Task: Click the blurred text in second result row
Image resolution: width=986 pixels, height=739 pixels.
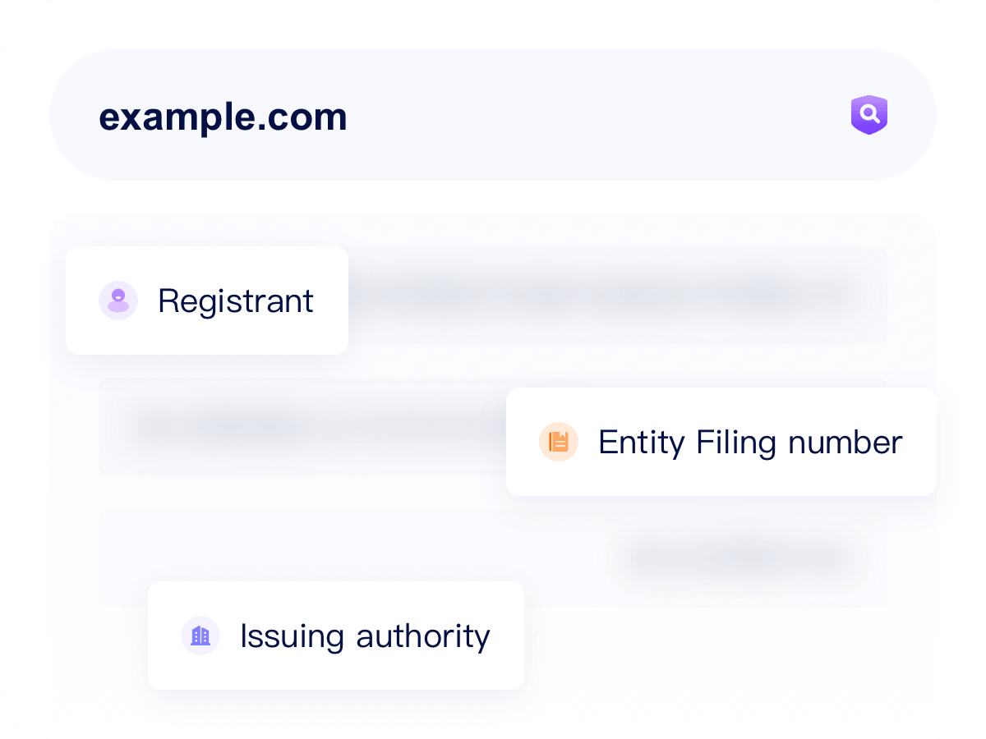Action: click(x=246, y=427)
